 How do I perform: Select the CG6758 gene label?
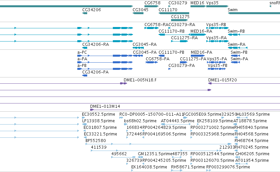tap(152, 3)
